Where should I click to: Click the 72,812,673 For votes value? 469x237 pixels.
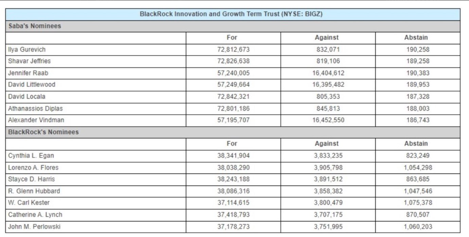(233, 50)
